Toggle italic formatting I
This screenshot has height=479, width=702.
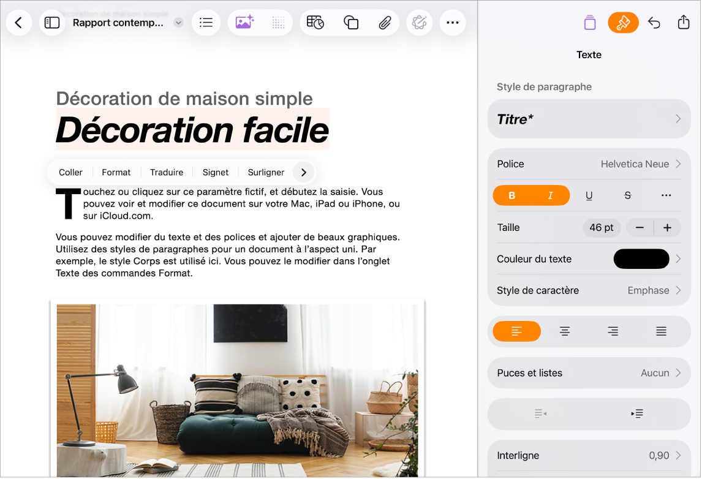pyautogui.click(x=550, y=195)
